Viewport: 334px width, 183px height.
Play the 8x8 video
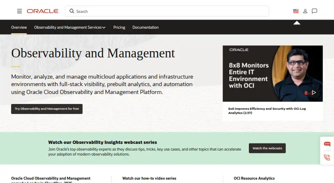pos(314,92)
